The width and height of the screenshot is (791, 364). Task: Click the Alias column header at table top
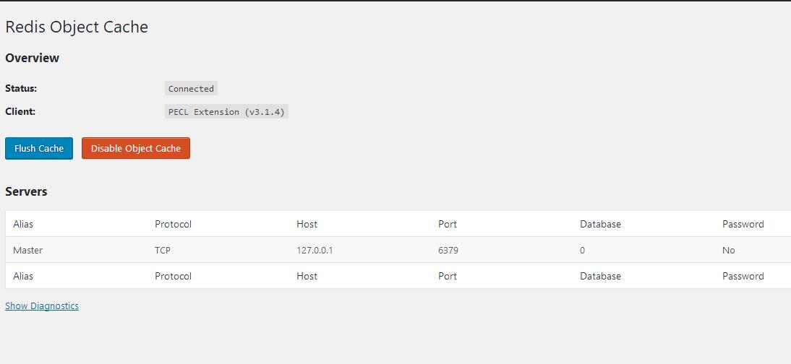[23, 224]
